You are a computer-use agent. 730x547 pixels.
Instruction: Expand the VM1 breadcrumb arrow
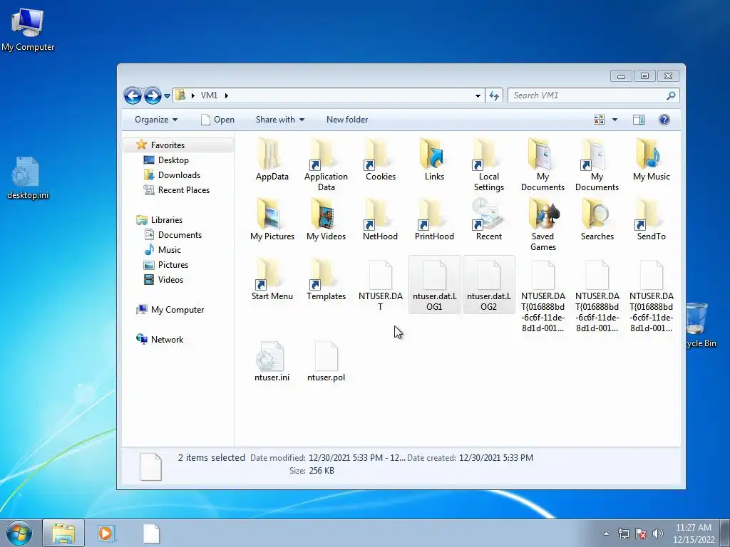pos(226,96)
